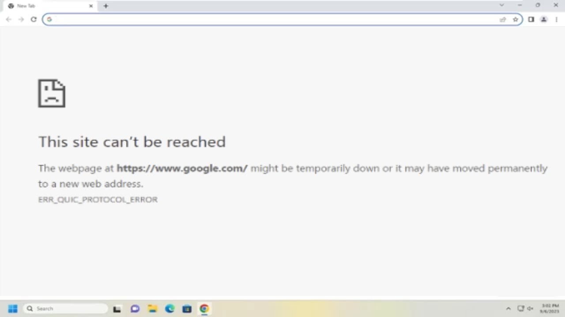Open a new tab with plus button
Viewport: 565px width, 317px height.
tap(105, 6)
